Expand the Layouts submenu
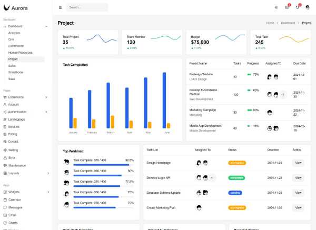The width and height of the screenshot is (316, 230). [46, 173]
